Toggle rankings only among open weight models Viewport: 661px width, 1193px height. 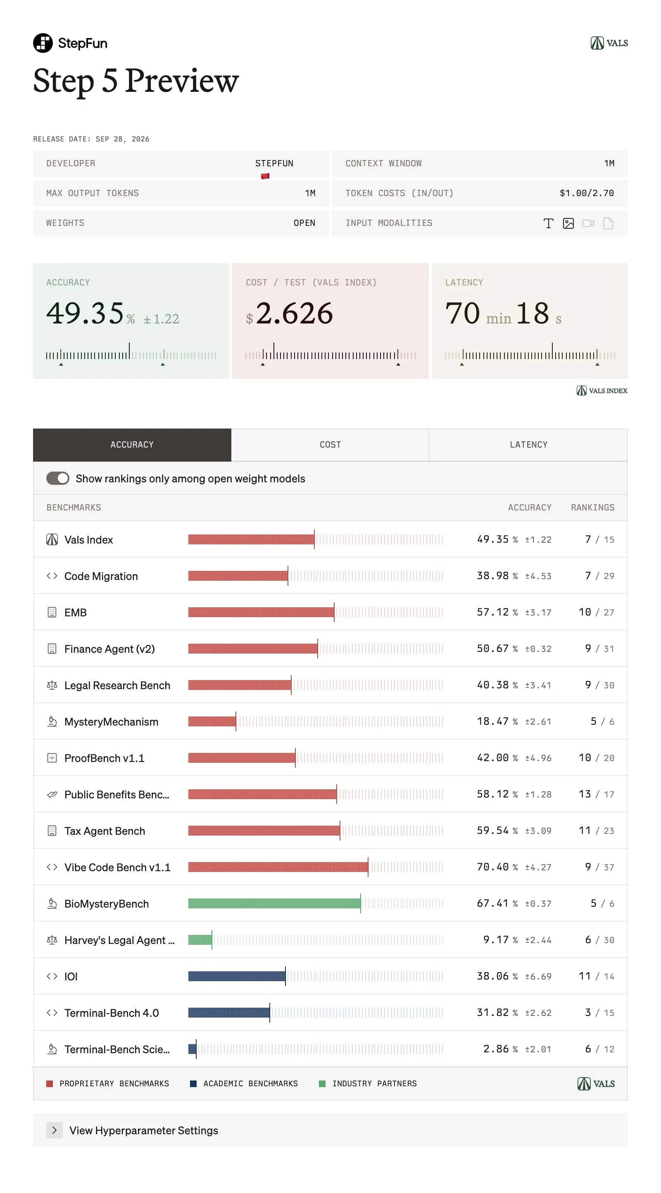coord(58,479)
